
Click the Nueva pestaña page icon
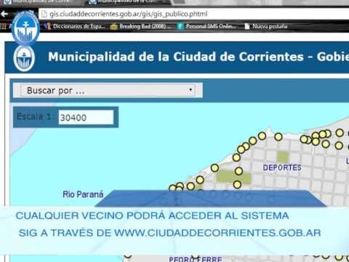pyautogui.click(x=247, y=26)
